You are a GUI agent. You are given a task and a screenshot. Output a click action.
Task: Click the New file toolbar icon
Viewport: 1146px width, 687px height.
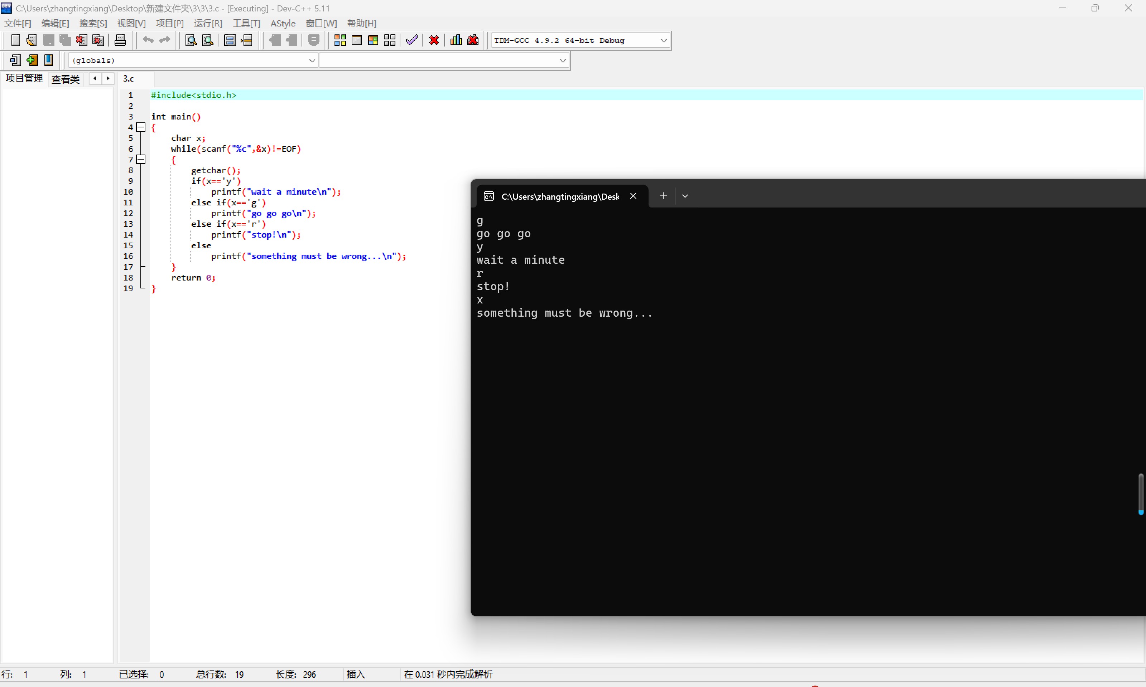tap(15, 40)
